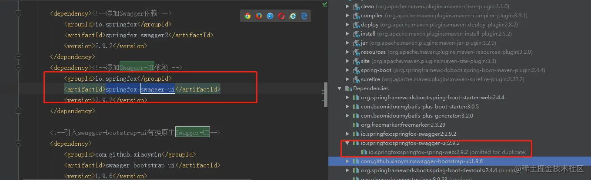
Task: Select the install plugin row text
Action: (436, 34)
